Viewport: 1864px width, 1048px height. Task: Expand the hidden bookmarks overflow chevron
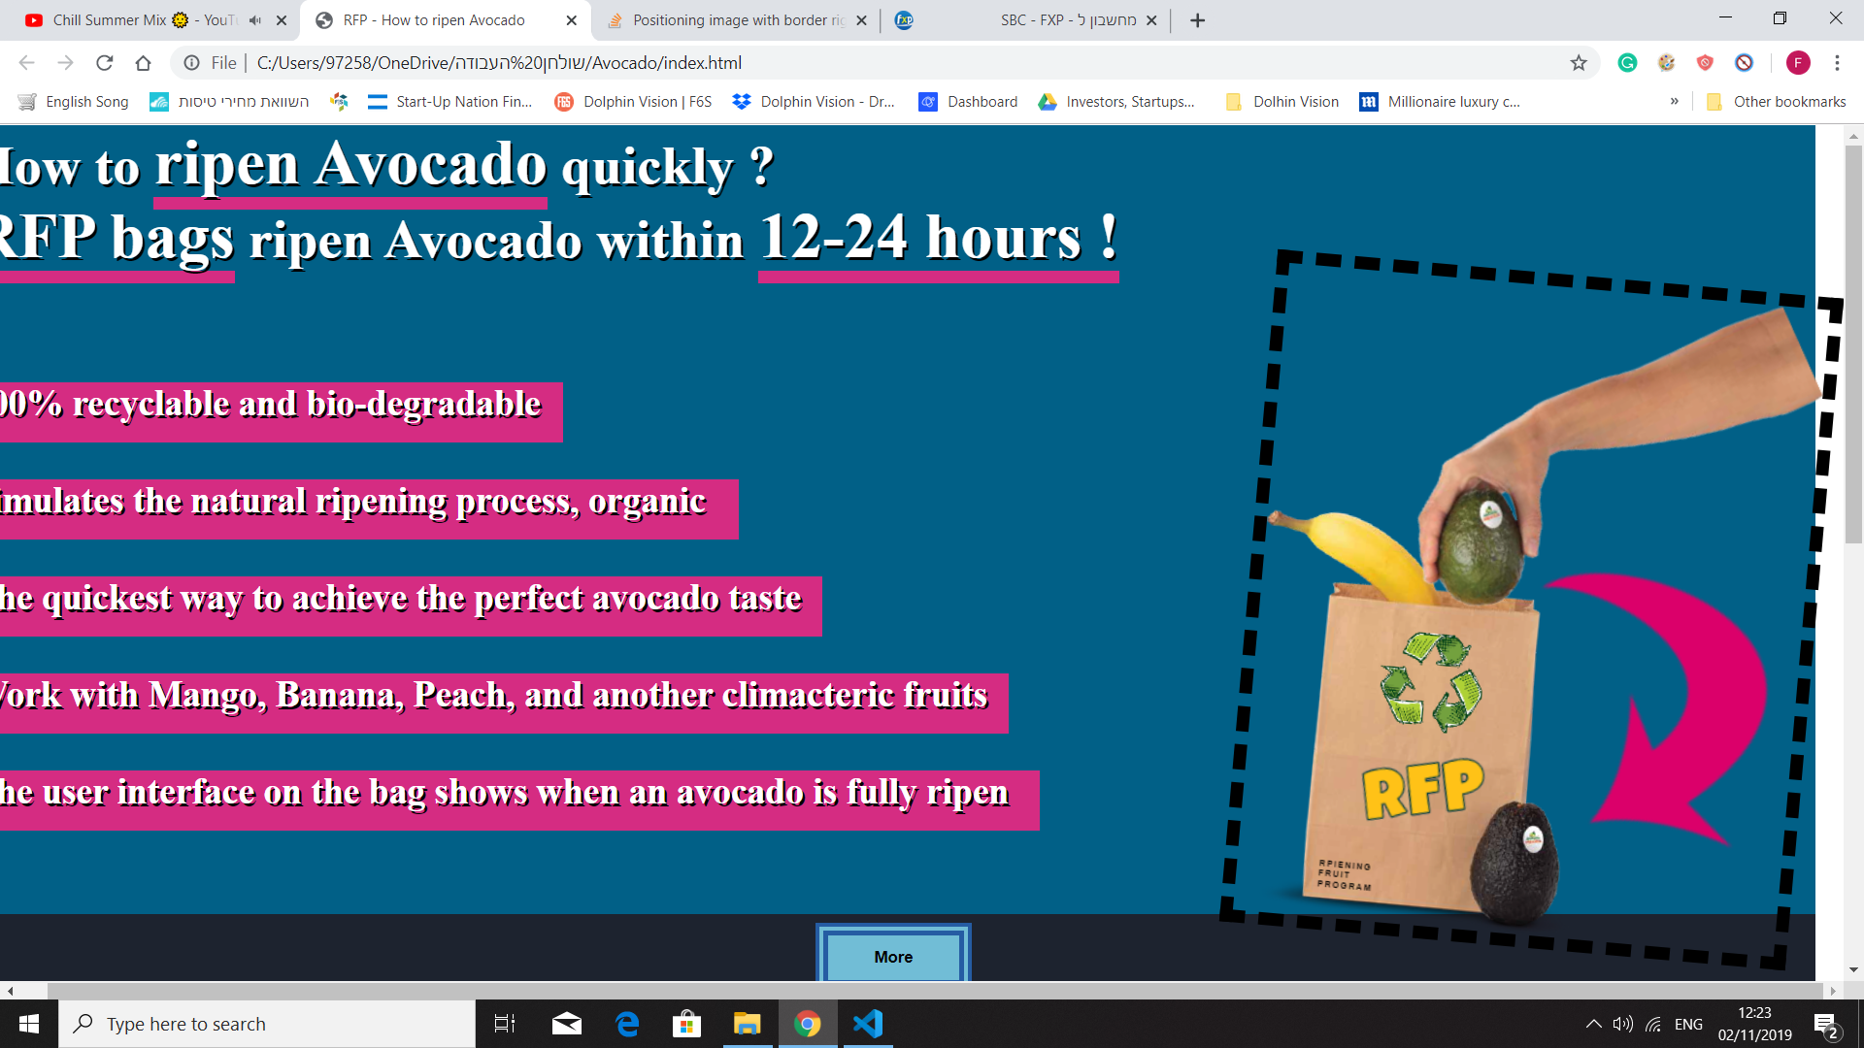pyautogui.click(x=1674, y=101)
